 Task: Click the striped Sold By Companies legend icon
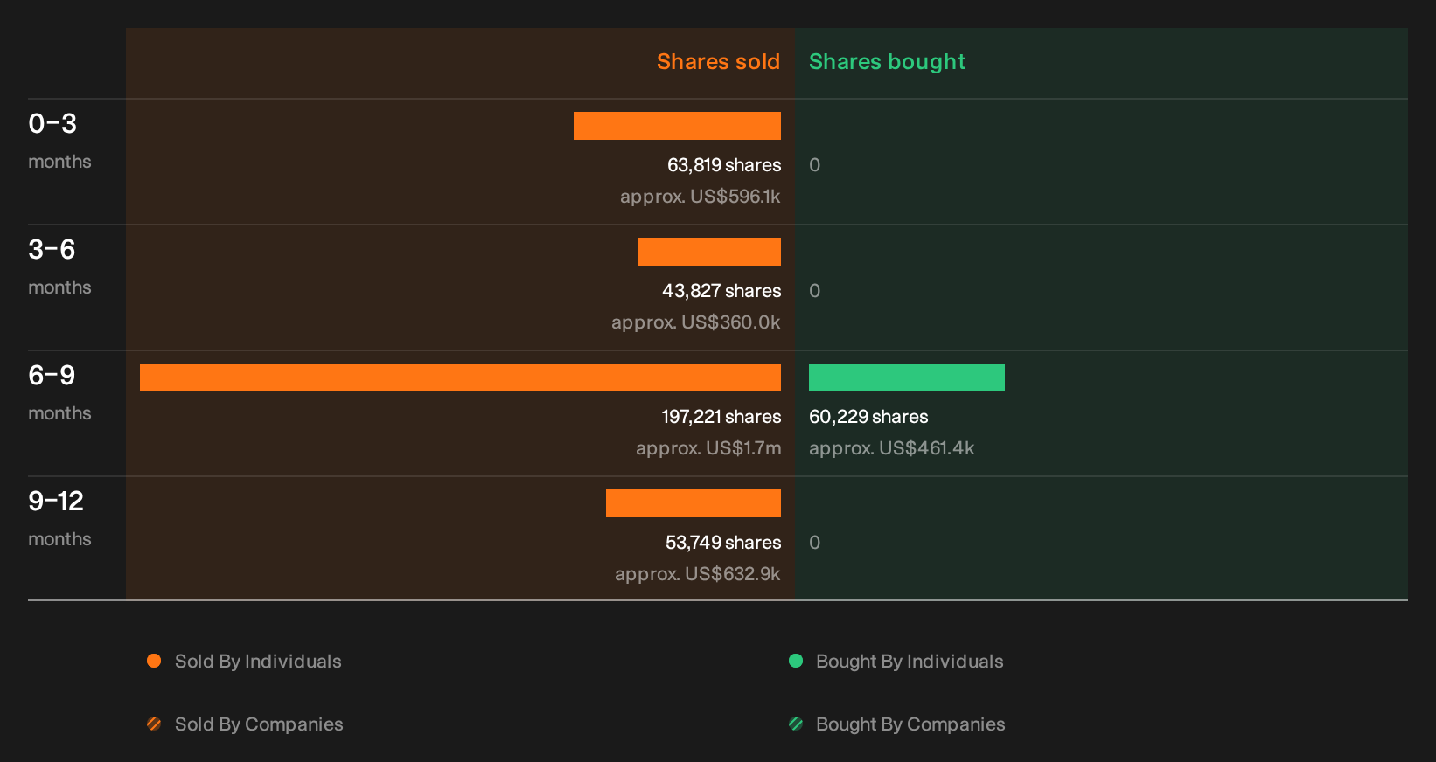point(154,724)
